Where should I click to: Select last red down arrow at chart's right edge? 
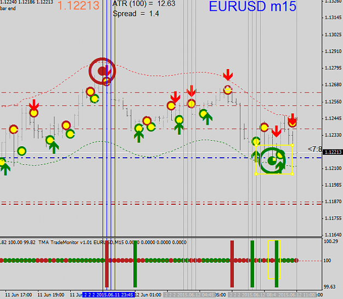[x=293, y=119]
